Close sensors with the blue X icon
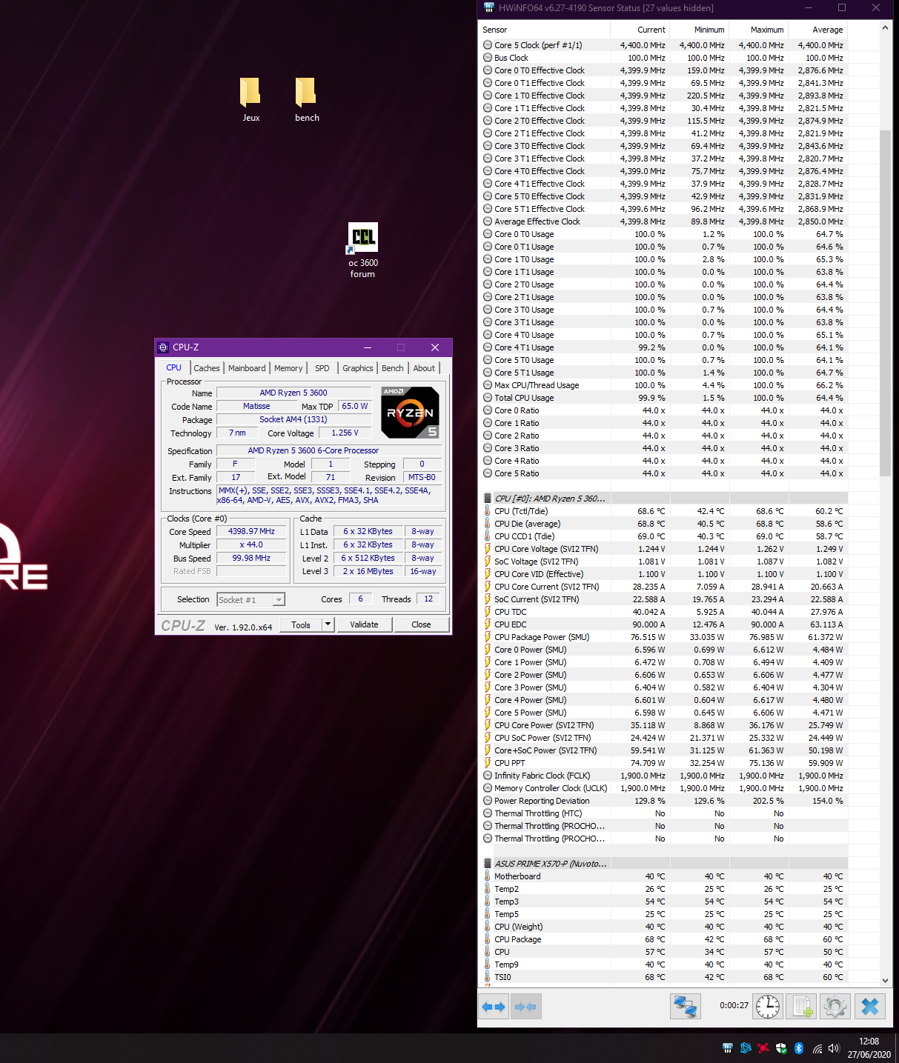899x1063 pixels. pos(870,1007)
